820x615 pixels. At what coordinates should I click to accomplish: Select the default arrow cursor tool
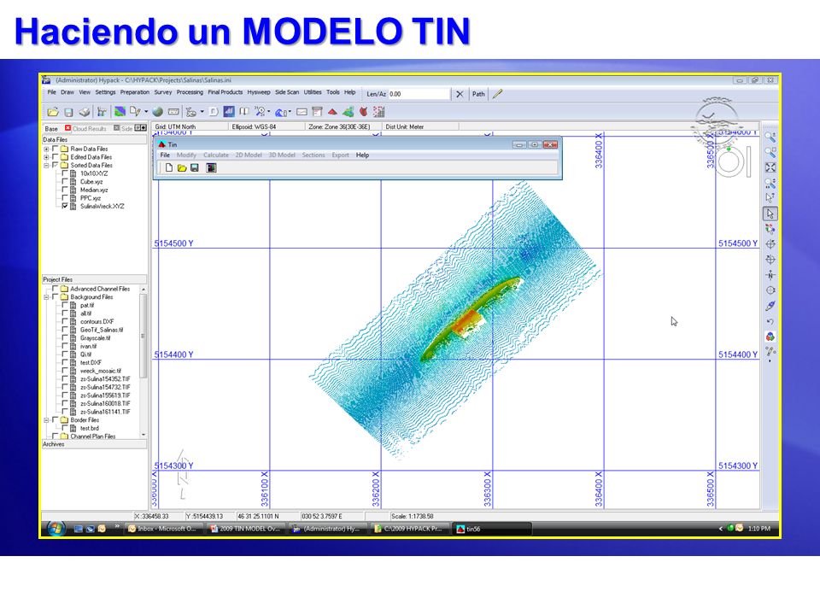tap(770, 214)
